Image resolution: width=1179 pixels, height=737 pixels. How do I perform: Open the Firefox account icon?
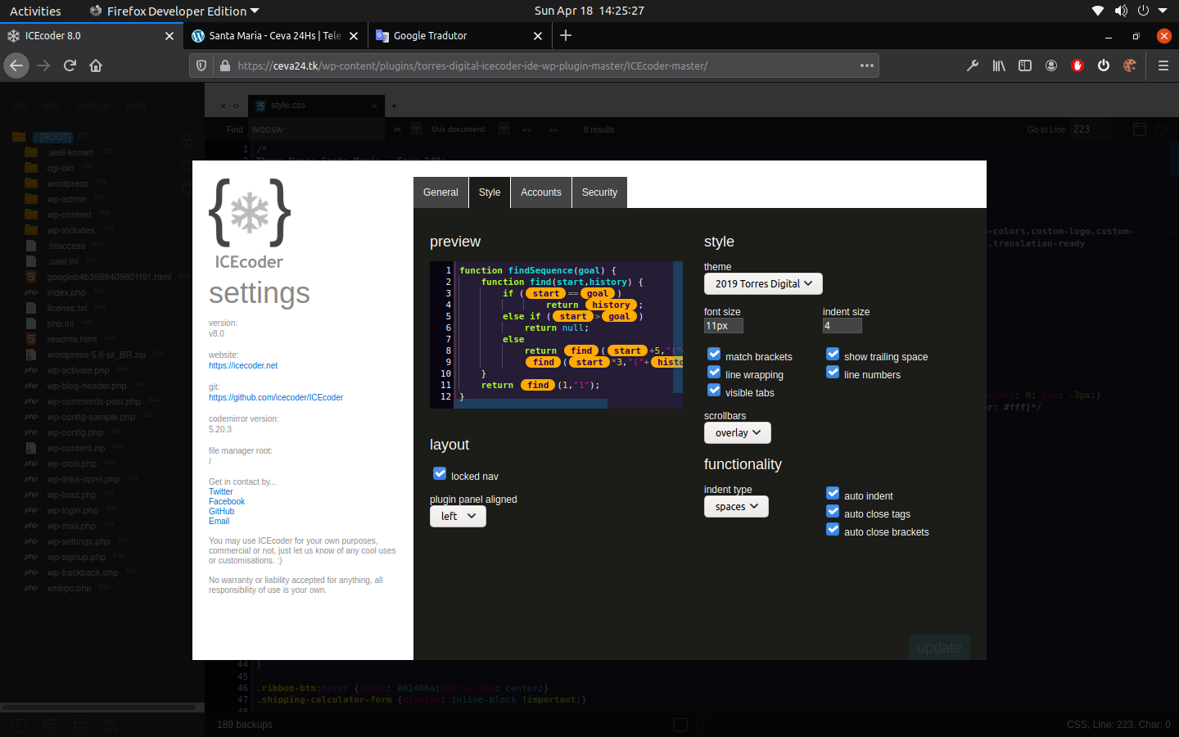[1051, 66]
